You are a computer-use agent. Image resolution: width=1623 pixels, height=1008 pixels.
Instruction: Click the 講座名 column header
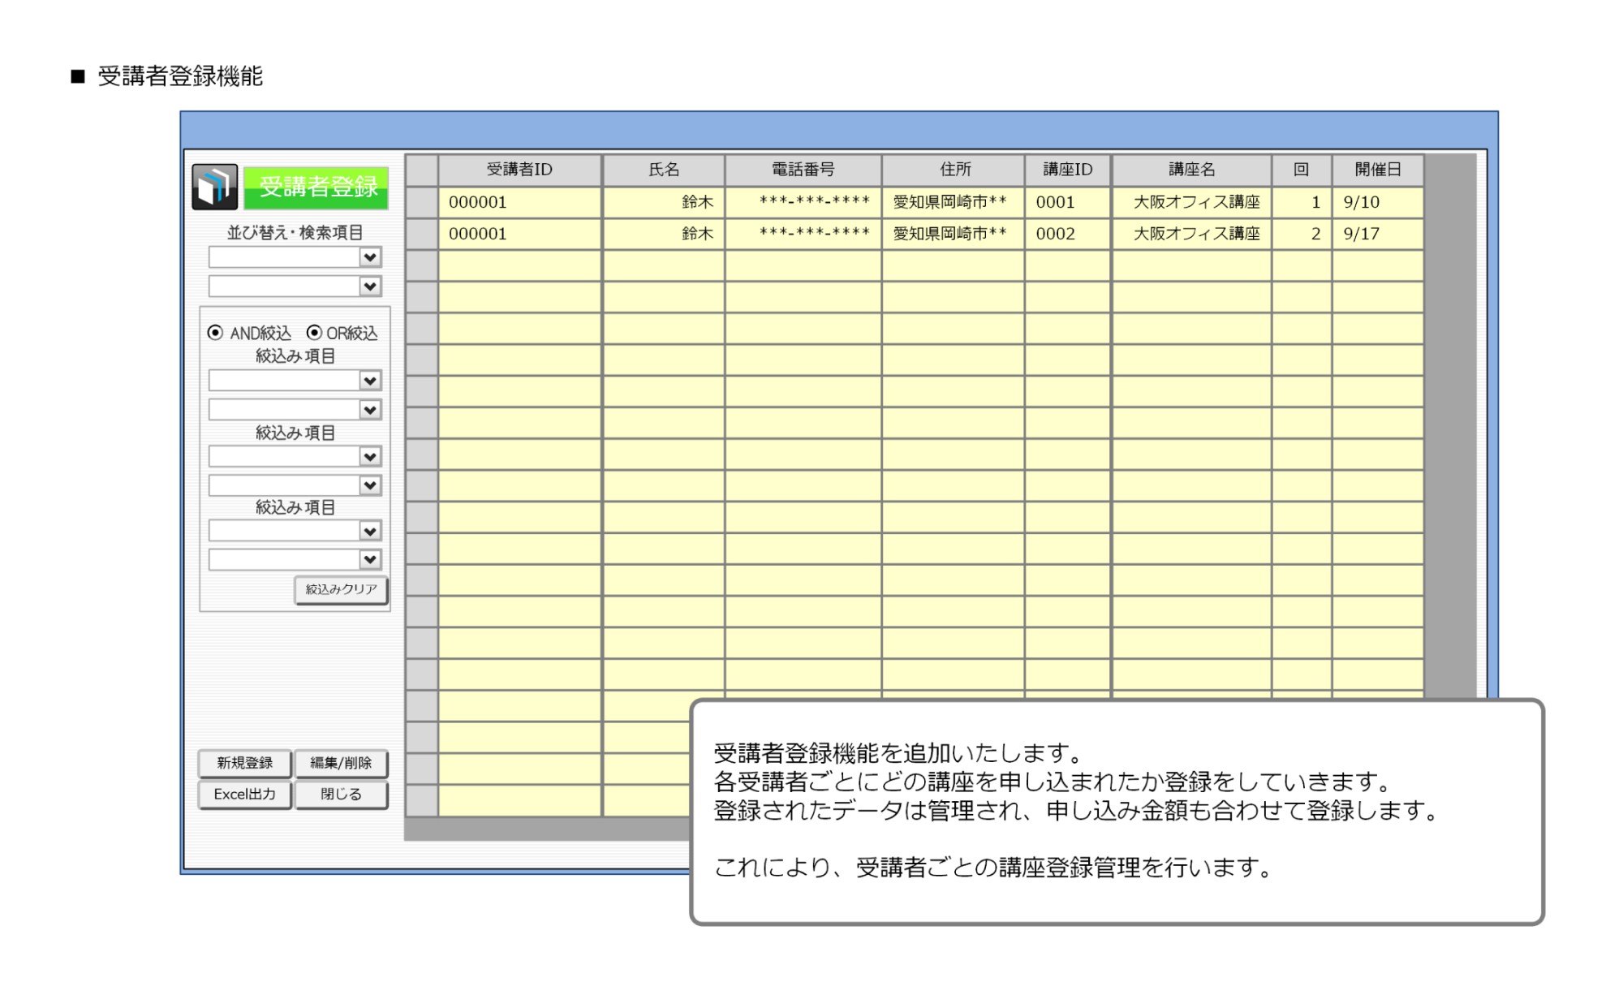[1191, 170]
